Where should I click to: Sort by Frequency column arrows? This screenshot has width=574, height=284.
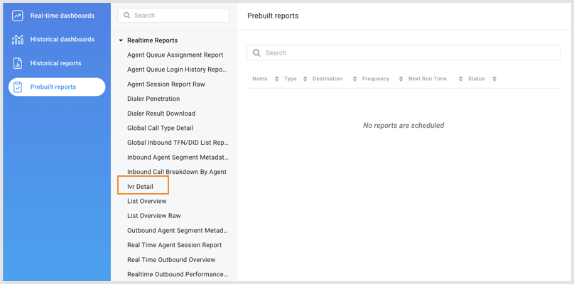(401, 79)
